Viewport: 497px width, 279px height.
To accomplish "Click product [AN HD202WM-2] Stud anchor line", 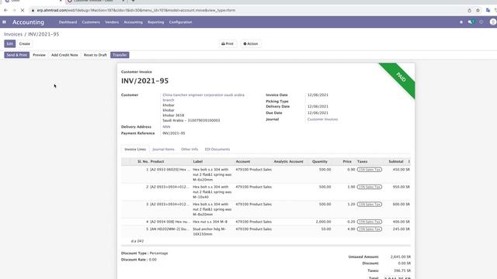I will pyautogui.click(x=169, y=229).
